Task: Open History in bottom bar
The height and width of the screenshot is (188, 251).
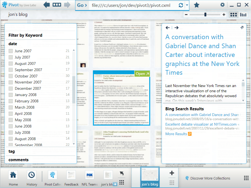Action: coord(32,178)
